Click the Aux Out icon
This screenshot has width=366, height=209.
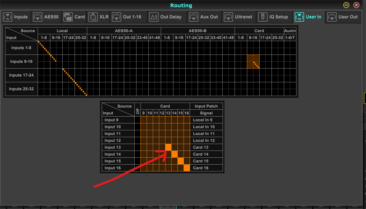(194, 17)
